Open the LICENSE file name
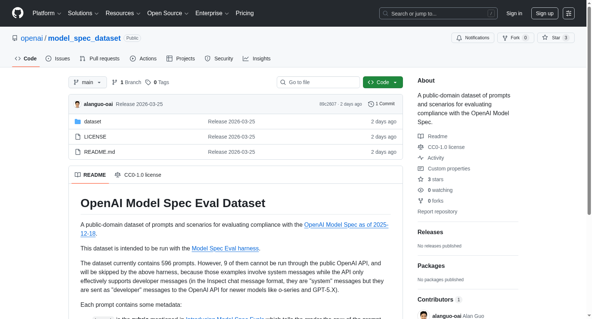 coord(95,137)
